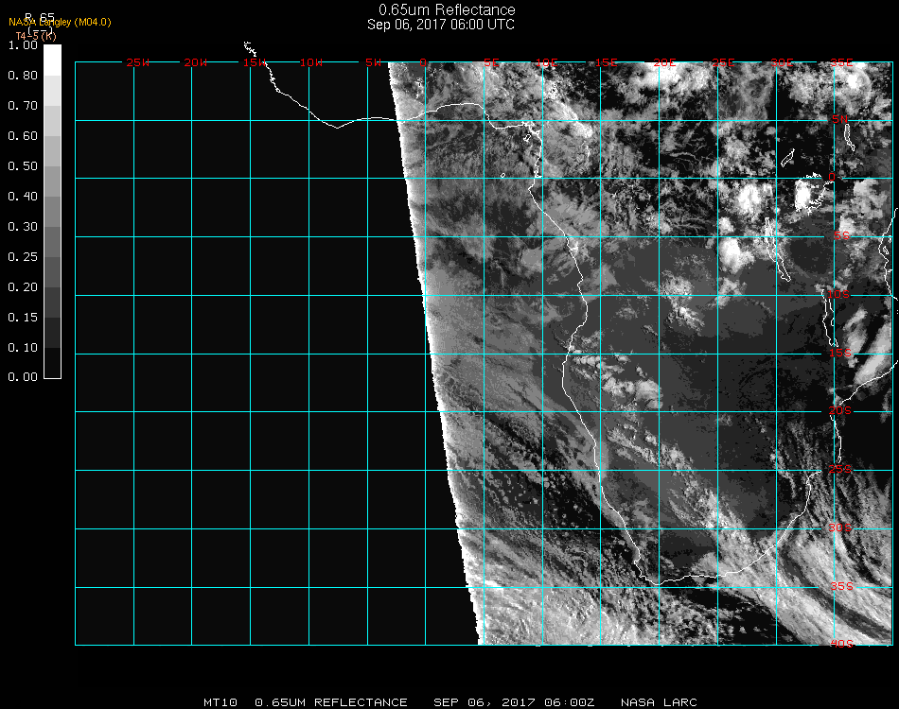The height and width of the screenshot is (709, 899).
Task: Click the 0.20 scale label
Action: (23, 287)
